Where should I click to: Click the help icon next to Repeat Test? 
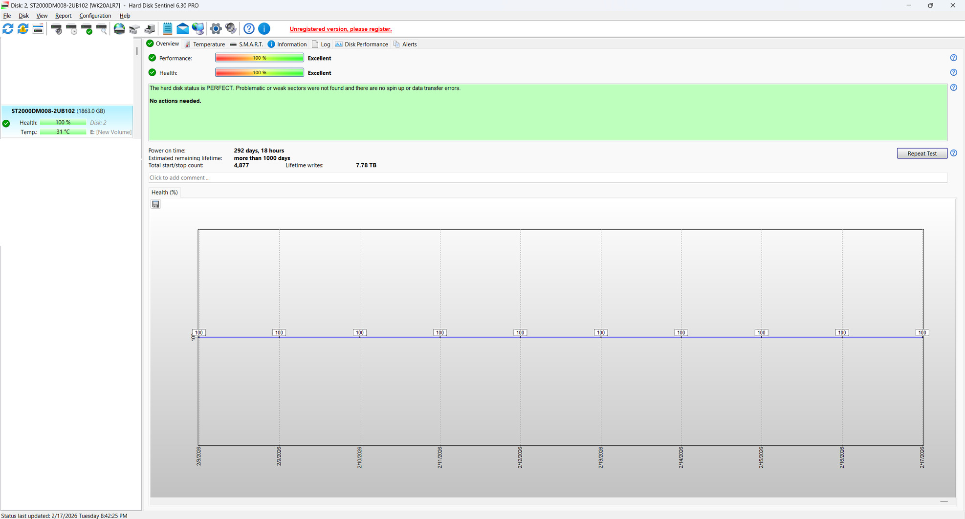pyautogui.click(x=953, y=153)
